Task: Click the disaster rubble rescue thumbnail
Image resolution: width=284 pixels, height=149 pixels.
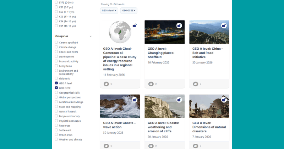Action: pyautogui.click(x=209, y=106)
